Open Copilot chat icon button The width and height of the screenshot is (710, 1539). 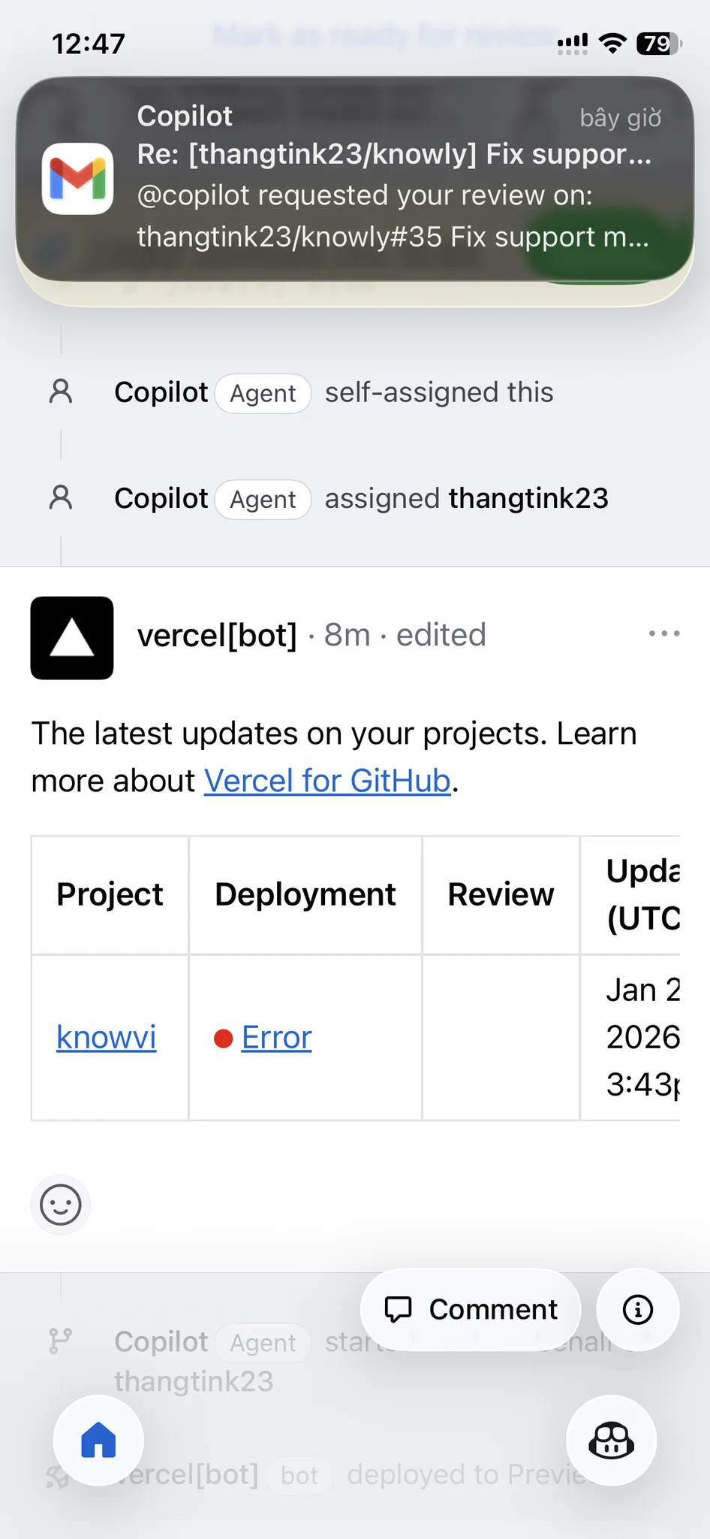coord(611,1441)
